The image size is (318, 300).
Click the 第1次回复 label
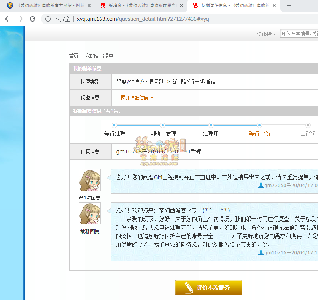point(89,198)
